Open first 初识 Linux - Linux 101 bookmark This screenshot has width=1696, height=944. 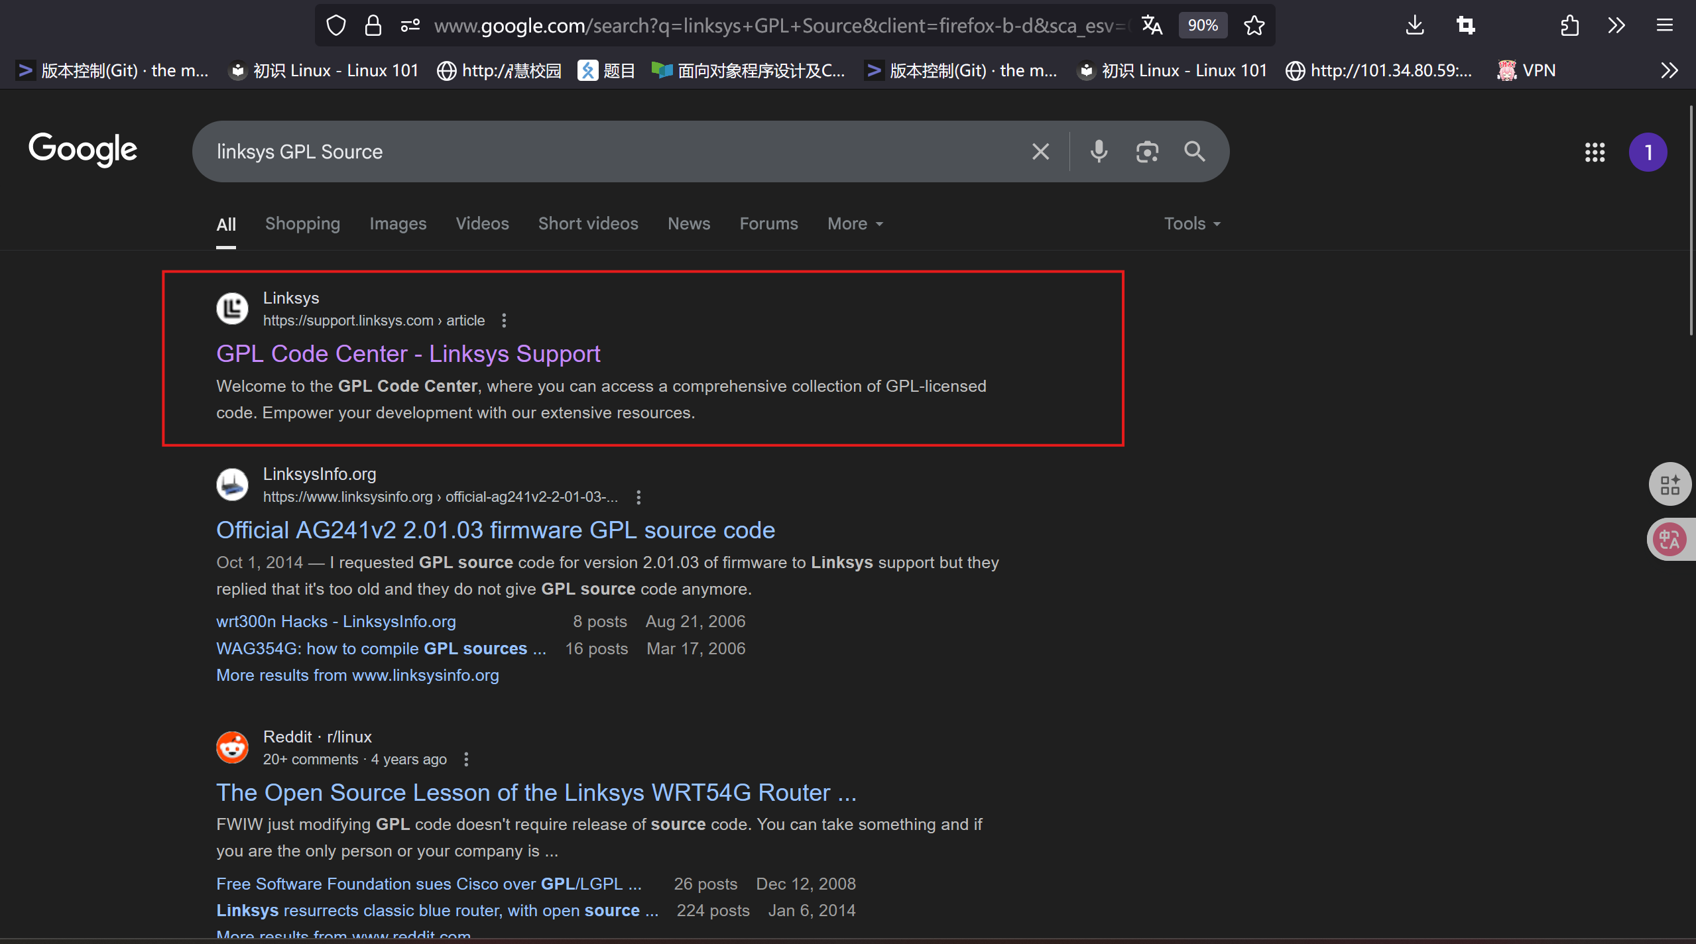[323, 70]
